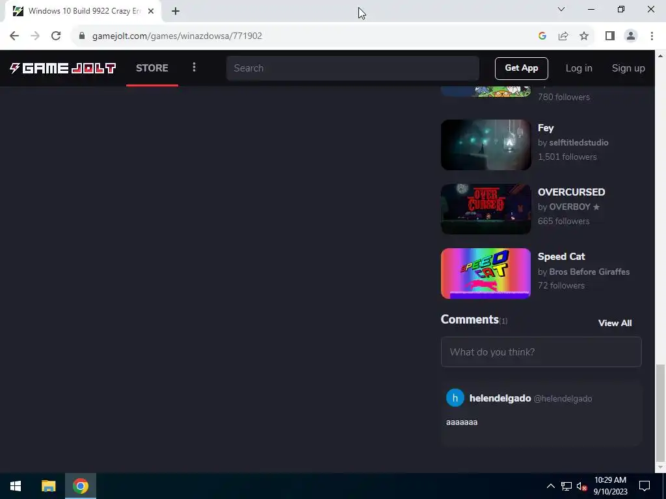Screen dimensions: 666x499
Task: Bookmark this page with star icon
Action: pos(584,36)
